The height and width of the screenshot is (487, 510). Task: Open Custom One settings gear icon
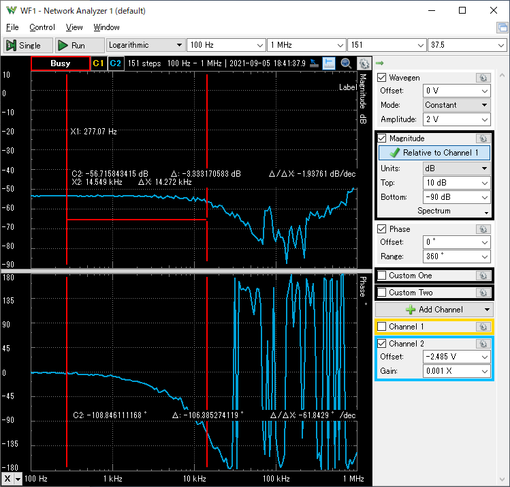(x=483, y=276)
